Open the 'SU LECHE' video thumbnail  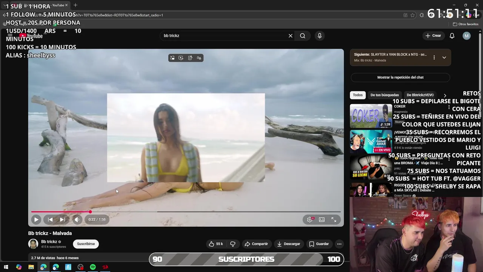click(371, 167)
